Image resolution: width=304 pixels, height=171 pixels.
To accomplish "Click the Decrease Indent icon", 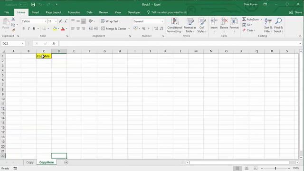I will [91, 28].
